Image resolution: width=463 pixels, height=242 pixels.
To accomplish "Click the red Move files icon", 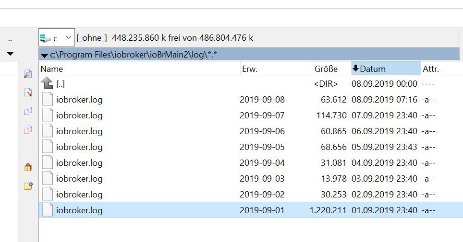I will 28,129.
